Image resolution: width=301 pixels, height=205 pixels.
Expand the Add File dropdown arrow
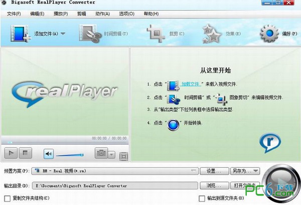(63, 34)
